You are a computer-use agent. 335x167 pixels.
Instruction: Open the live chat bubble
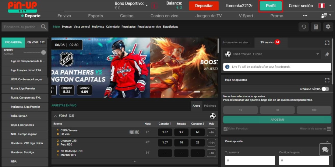(325, 149)
